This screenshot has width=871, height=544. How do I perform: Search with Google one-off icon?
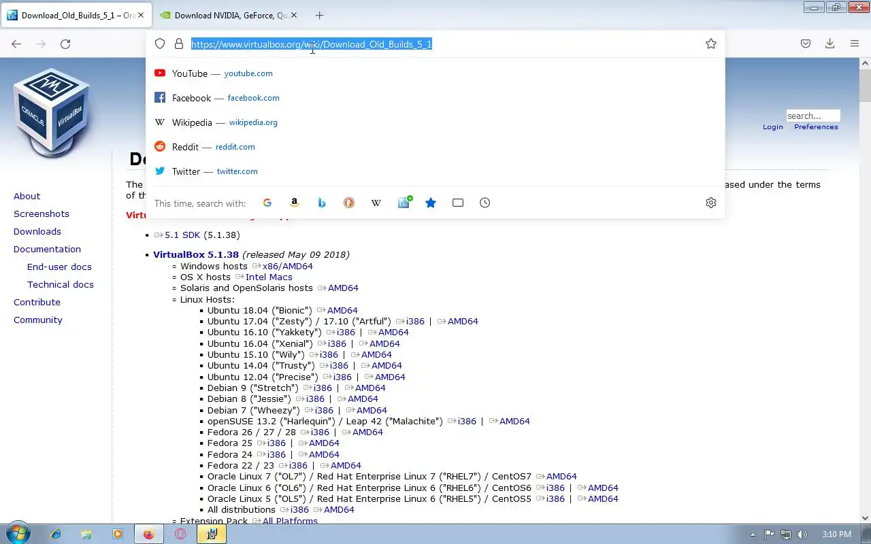(267, 203)
